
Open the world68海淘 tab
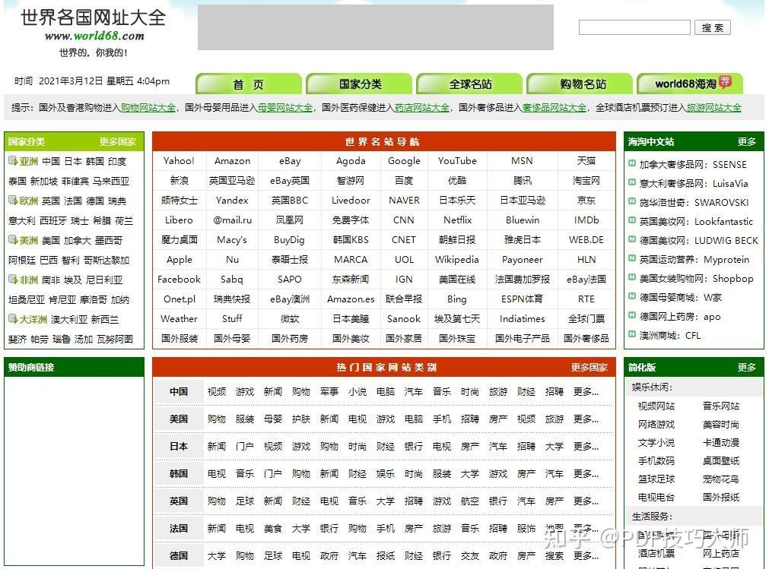coord(690,84)
